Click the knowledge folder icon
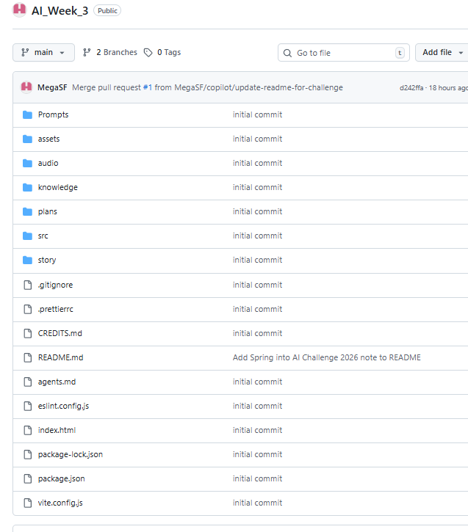 (27, 187)
